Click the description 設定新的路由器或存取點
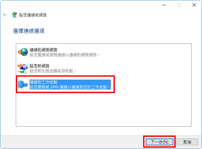The width and height of the screenshot is (202, 149). (x=53, y=71)
